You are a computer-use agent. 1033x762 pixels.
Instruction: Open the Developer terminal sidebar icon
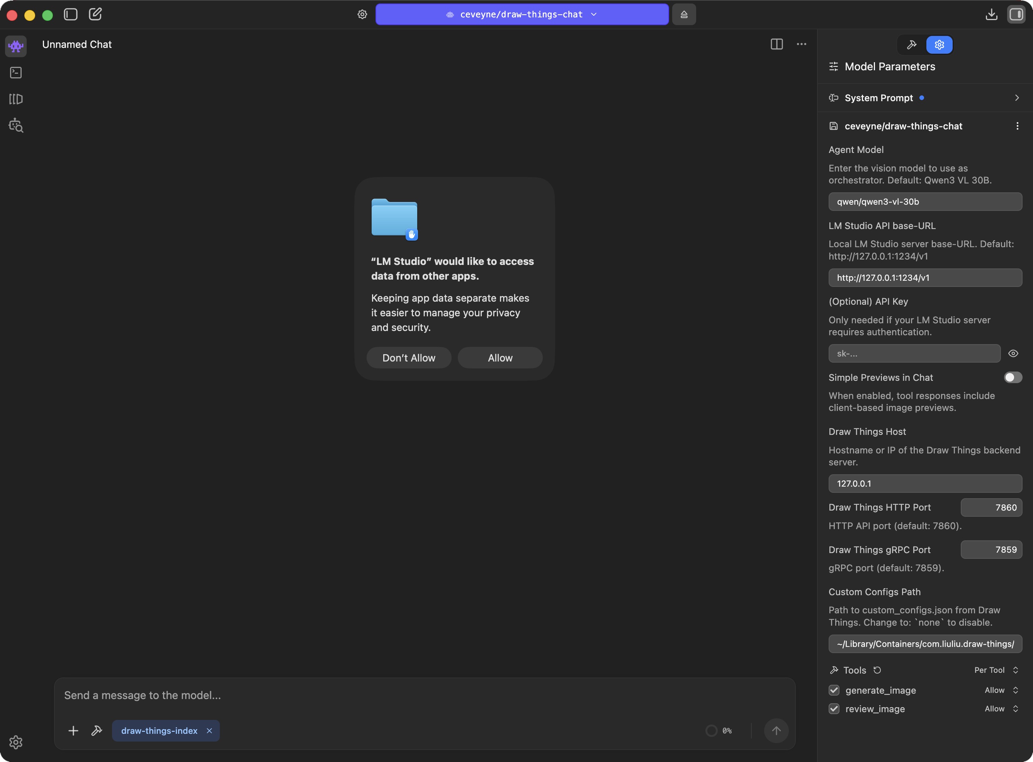tap(16, 73)
